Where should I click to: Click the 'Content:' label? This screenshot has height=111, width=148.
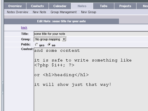(x=27, y=49)
